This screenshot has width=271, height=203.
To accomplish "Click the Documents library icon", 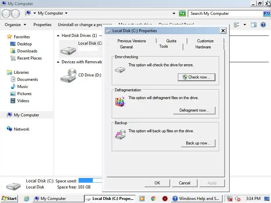I will (13, 79).
